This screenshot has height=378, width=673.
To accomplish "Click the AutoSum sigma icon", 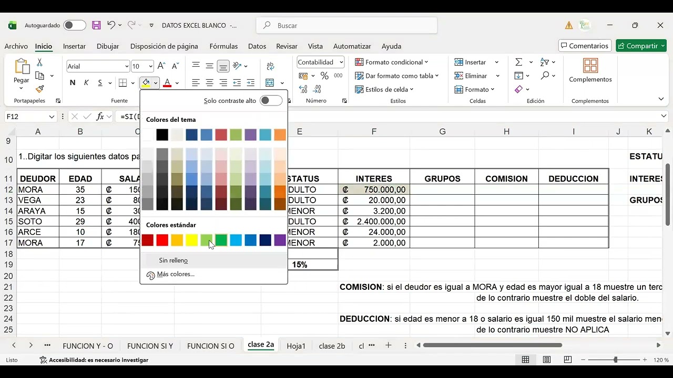I will (x=518, y=62).
